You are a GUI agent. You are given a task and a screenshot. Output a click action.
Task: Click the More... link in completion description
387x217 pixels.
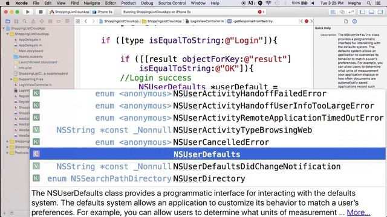pyautogui.click(x=359, y=212)
